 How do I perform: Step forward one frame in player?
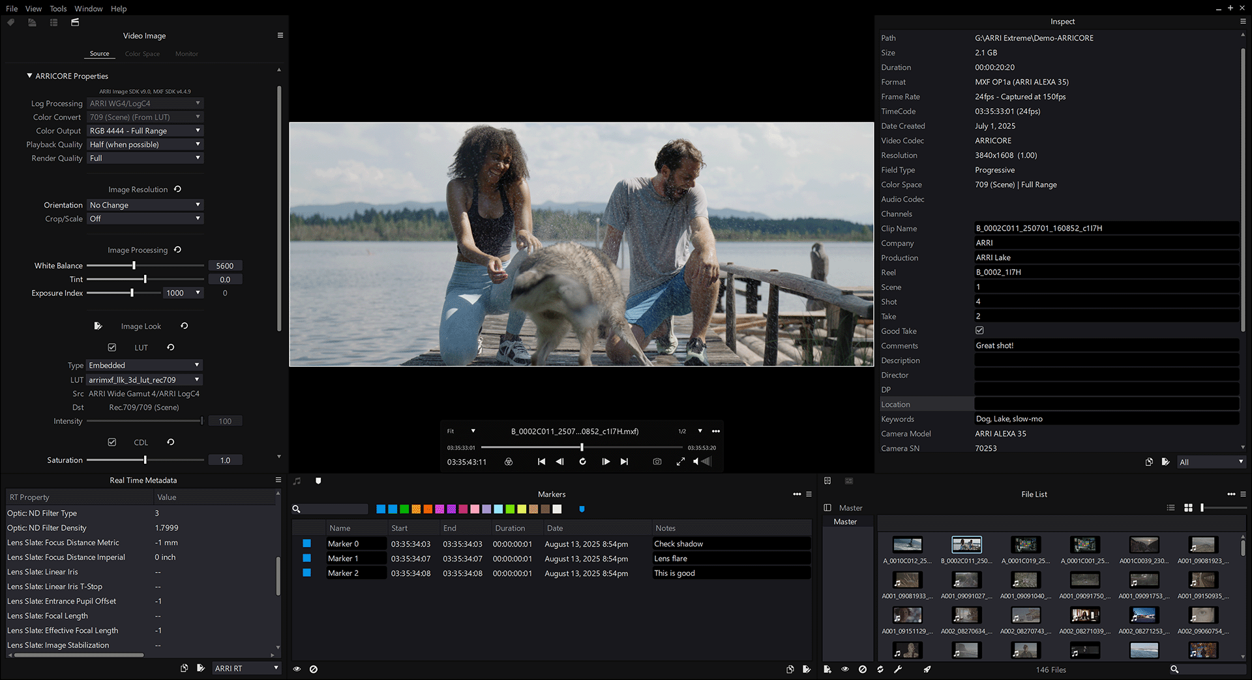pos(606,462)
